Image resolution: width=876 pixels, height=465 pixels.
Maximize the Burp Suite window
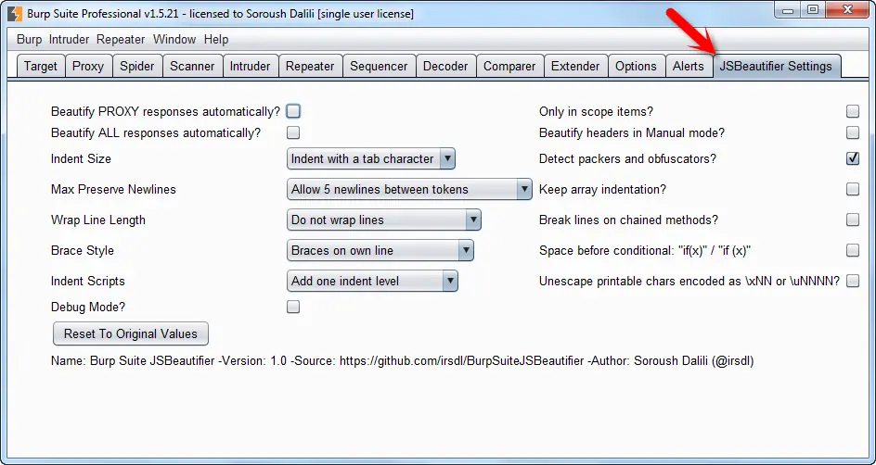[x=814, y=9]
